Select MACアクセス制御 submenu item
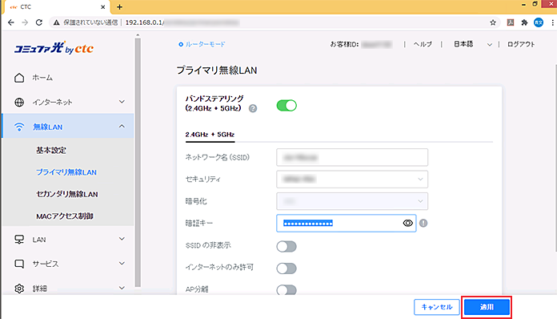The width and height of the screenshot is (557, 319). point(65,216)
